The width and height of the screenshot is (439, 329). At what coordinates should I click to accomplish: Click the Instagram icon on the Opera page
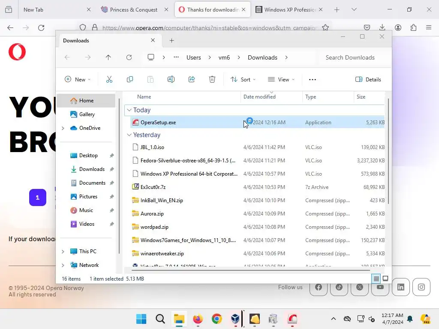421,287
